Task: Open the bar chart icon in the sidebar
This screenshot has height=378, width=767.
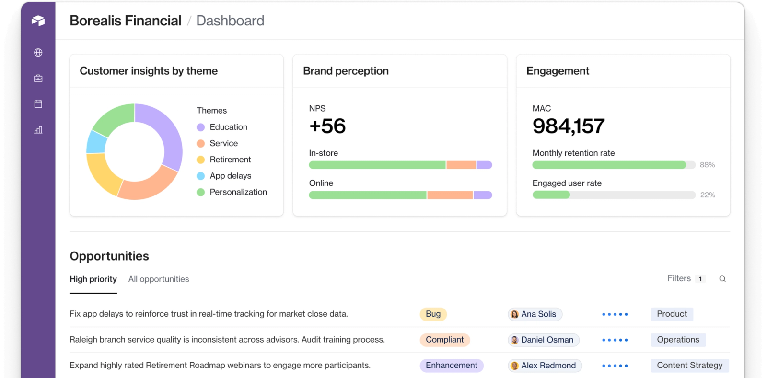Action: (38, 130)
